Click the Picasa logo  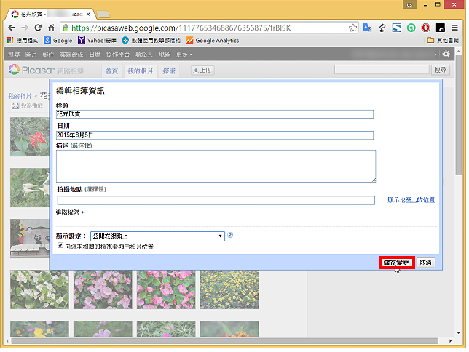click(31, 71)
